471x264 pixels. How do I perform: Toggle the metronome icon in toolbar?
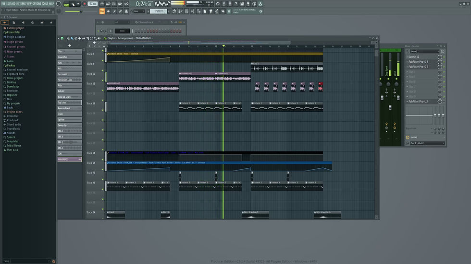tap(102, 4)
